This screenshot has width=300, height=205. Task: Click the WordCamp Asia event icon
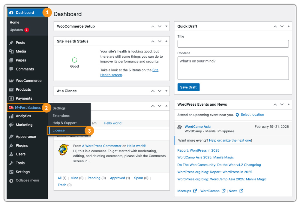(179, 127)
